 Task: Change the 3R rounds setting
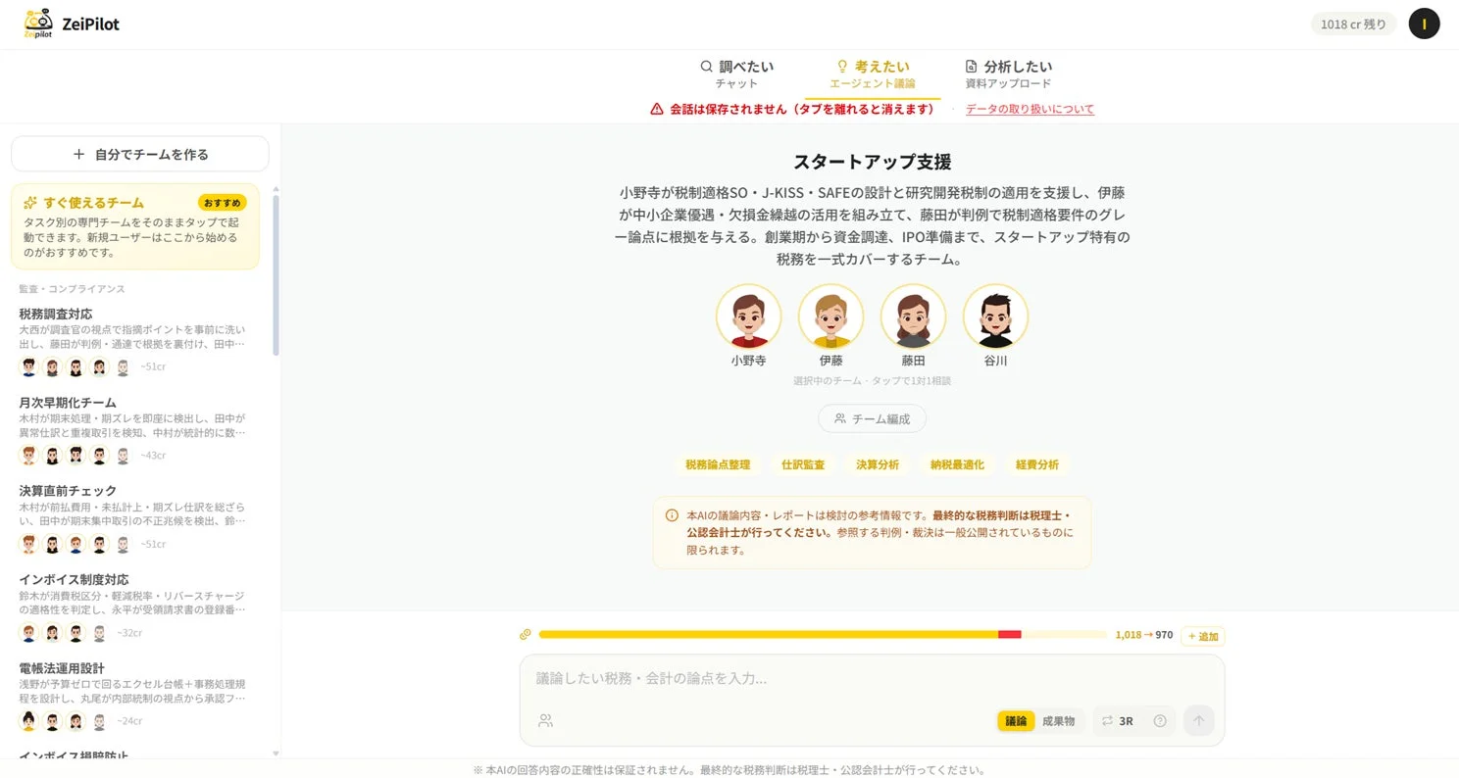tap(1117, 721)
